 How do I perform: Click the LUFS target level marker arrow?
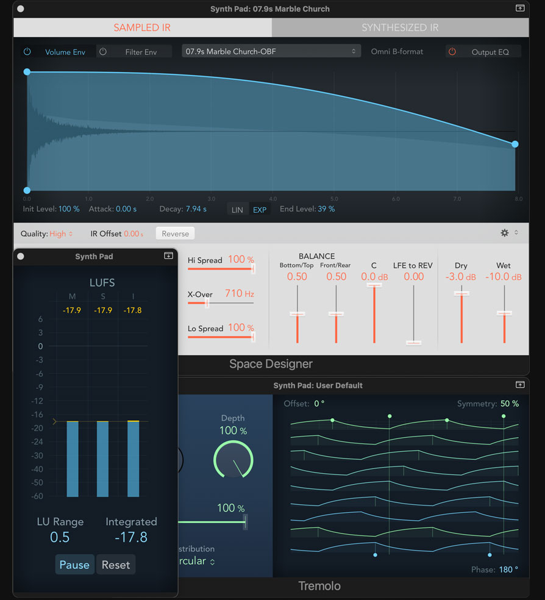click(55, 421)
